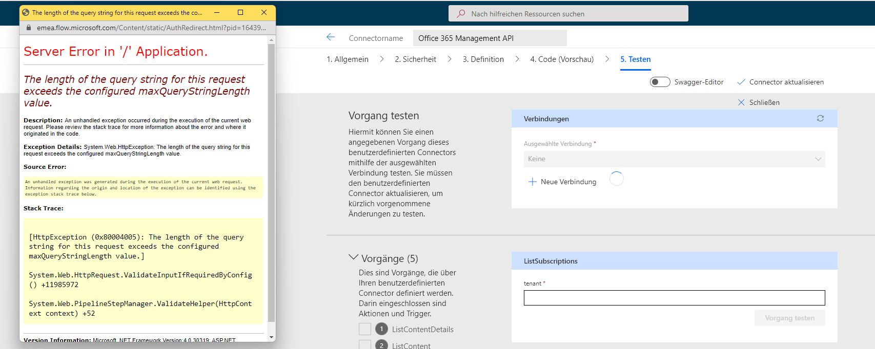This screenshot has height=349, width=875.
Task: Click the Vorgang testen heading
Action: coord(383,116)
